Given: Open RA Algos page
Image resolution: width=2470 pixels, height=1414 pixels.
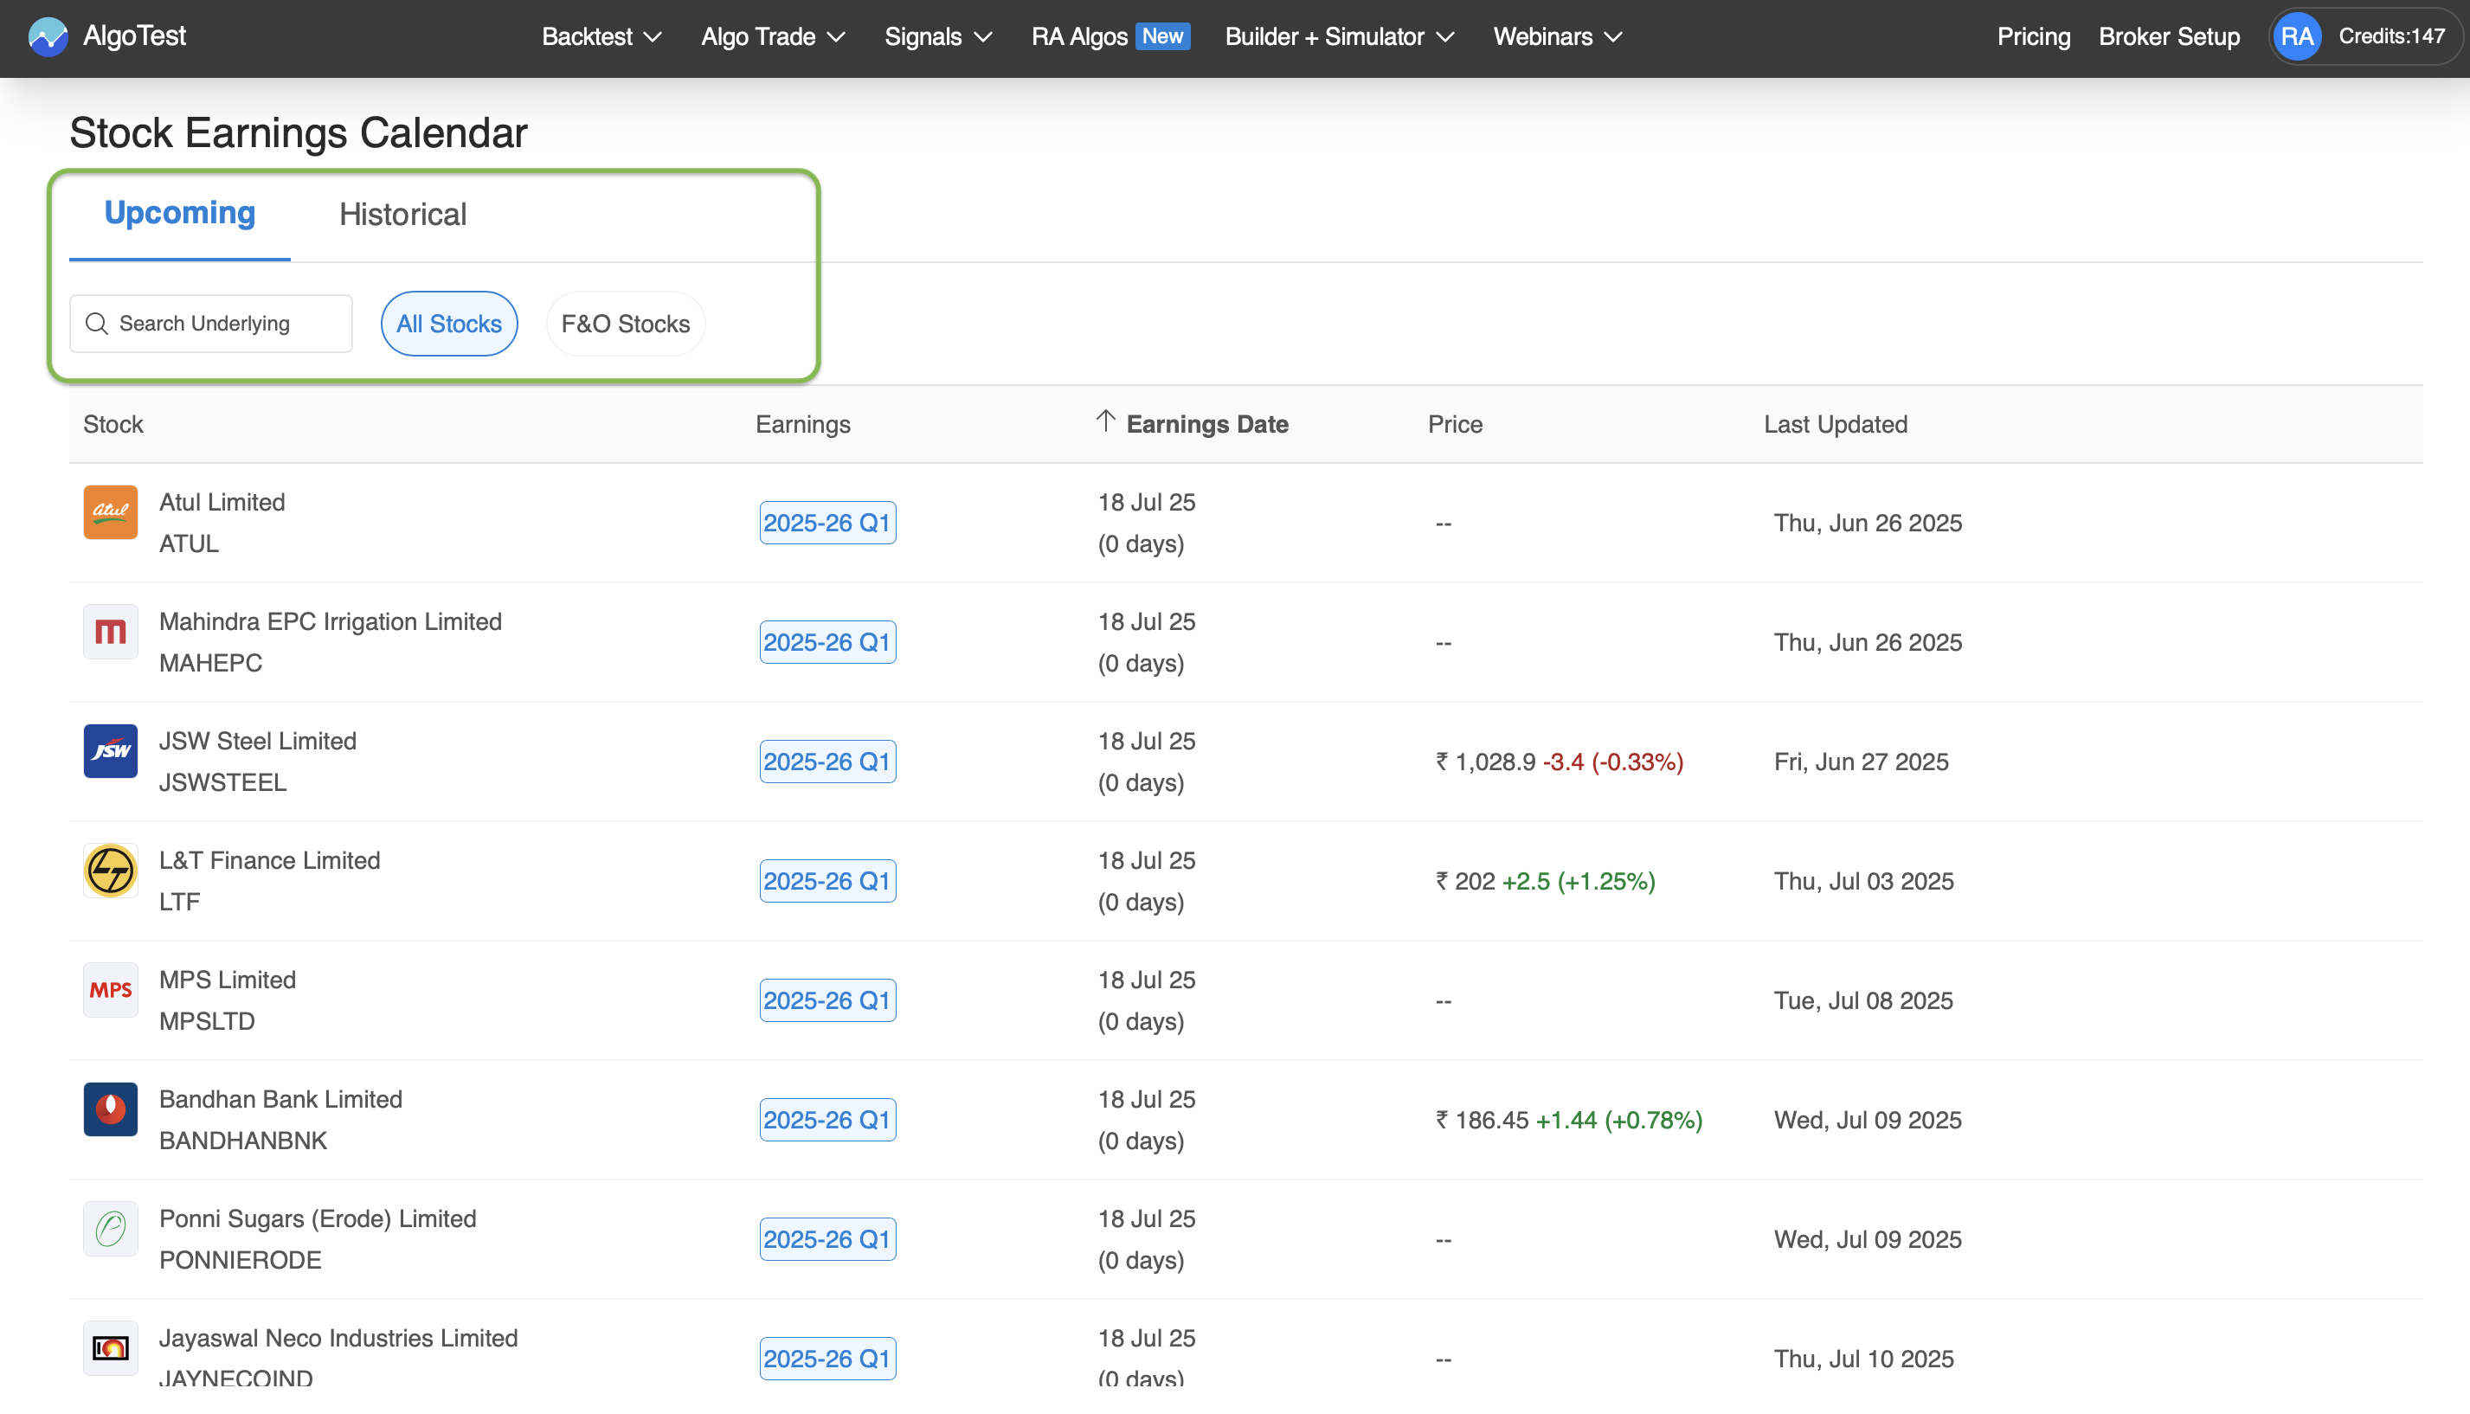Looking at the screenshot, I should coord(1079,37).
